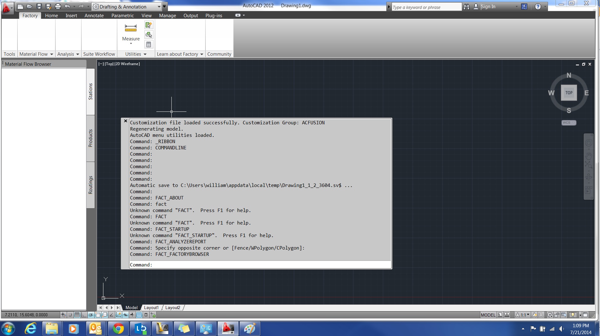Image resolution: width=600 pixels, height=336 pixels.
Task: Open the Exchange icon in the title bar
Action: [524, 7]
